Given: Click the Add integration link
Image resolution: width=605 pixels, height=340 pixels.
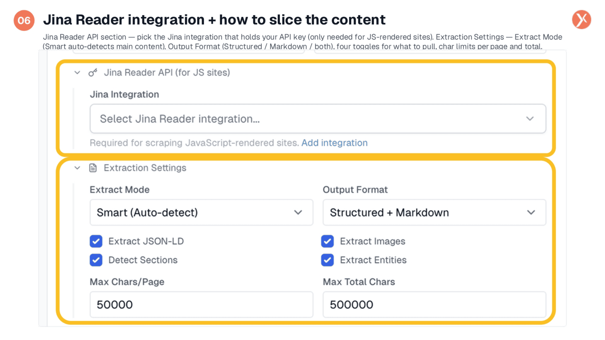Looking at the screenshot, I should pyautogui.click(x=334, y=143).
